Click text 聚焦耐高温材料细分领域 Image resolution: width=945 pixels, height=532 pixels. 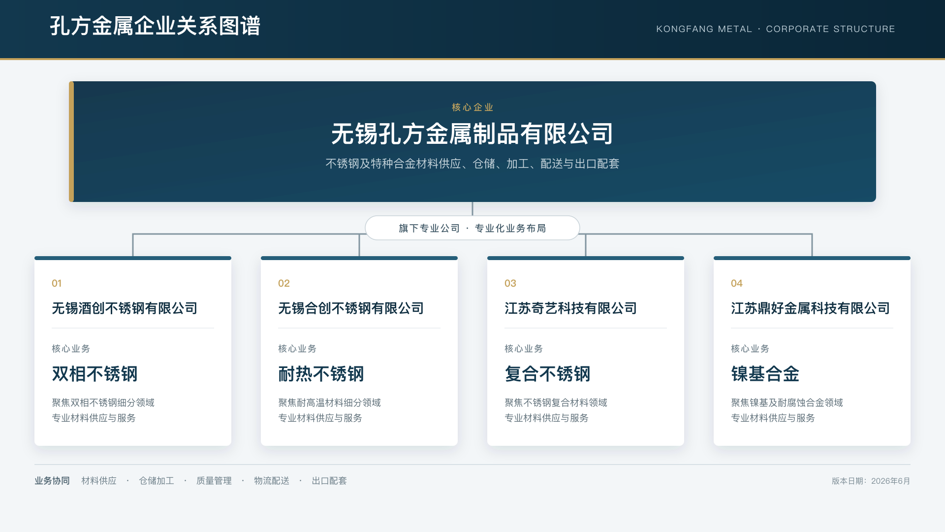[x=330, y=403]
